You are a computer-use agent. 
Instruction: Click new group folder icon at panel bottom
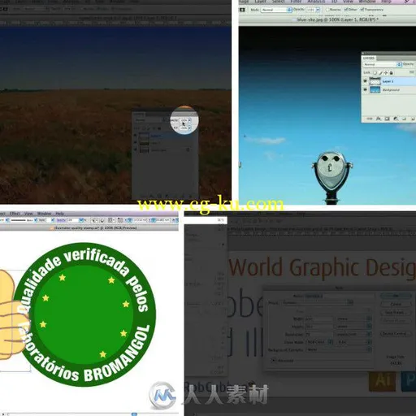pos(404,119)
